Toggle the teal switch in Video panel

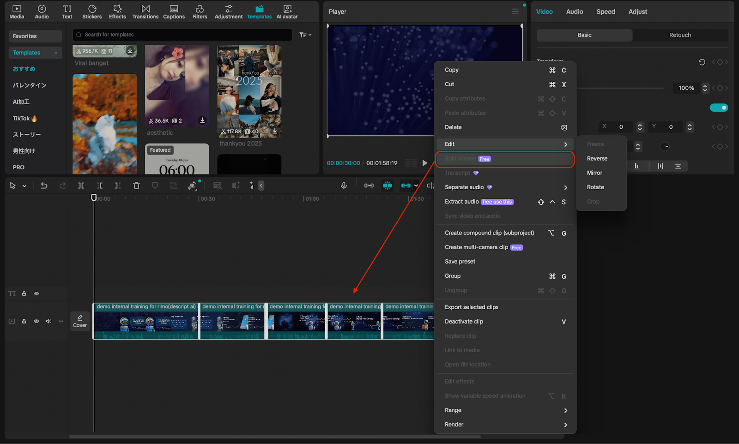point(719,108)
